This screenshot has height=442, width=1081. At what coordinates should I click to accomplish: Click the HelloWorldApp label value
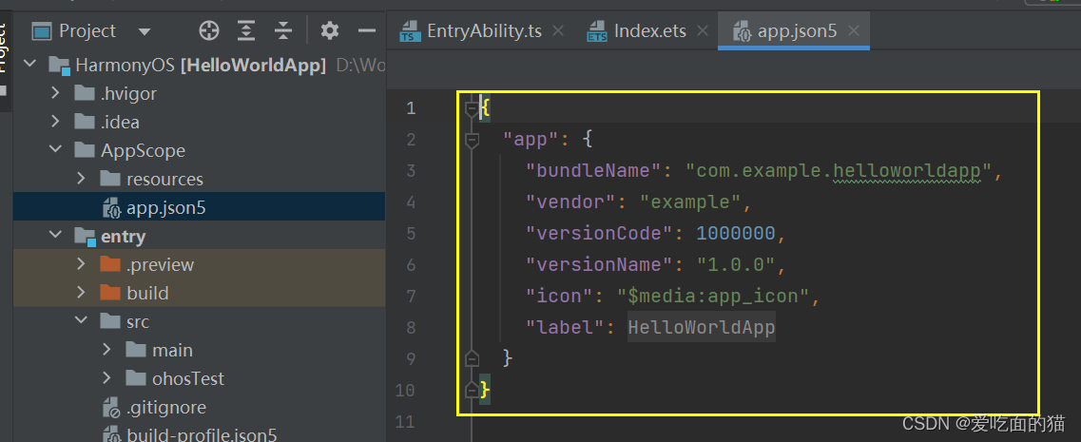point(702,328)
